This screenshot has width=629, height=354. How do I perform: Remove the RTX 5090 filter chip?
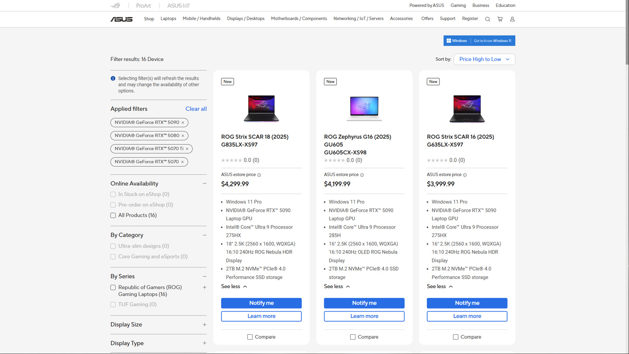(x=183, y=123)
